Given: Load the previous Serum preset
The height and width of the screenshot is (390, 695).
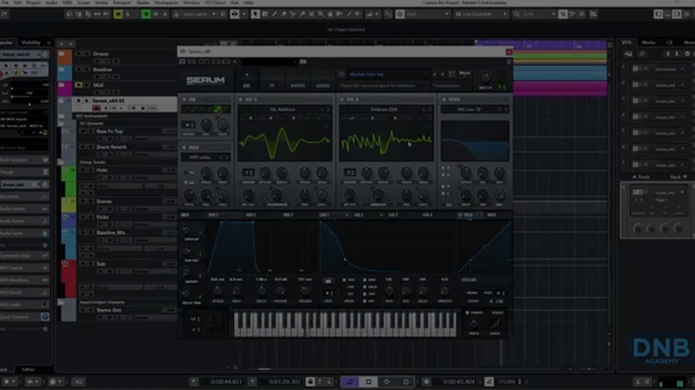Looking at the screenshot, I should click(x=434, y=74).
